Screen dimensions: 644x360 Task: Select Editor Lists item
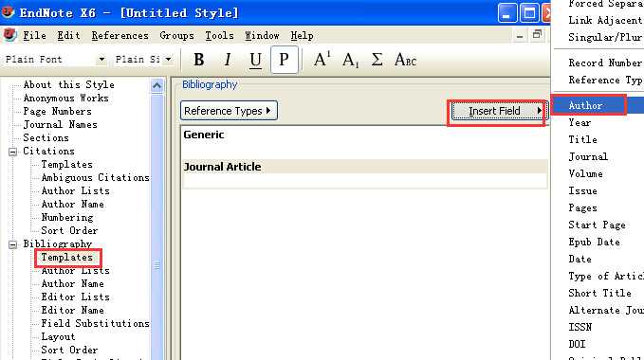click(x=75, y=297)
